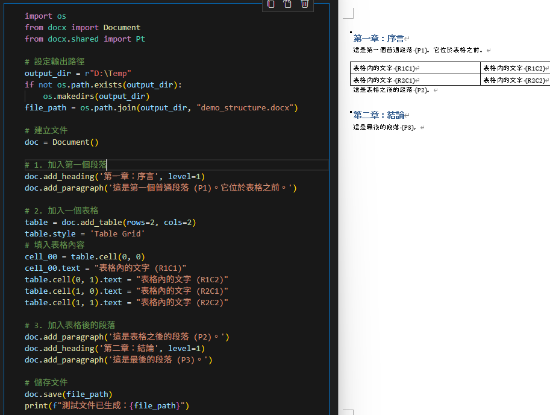Image resolution: width=550 pixels, height=415 pixels.
Task: Click the Paste icon in the code toolbar
Action: click(x=287, y=5)
